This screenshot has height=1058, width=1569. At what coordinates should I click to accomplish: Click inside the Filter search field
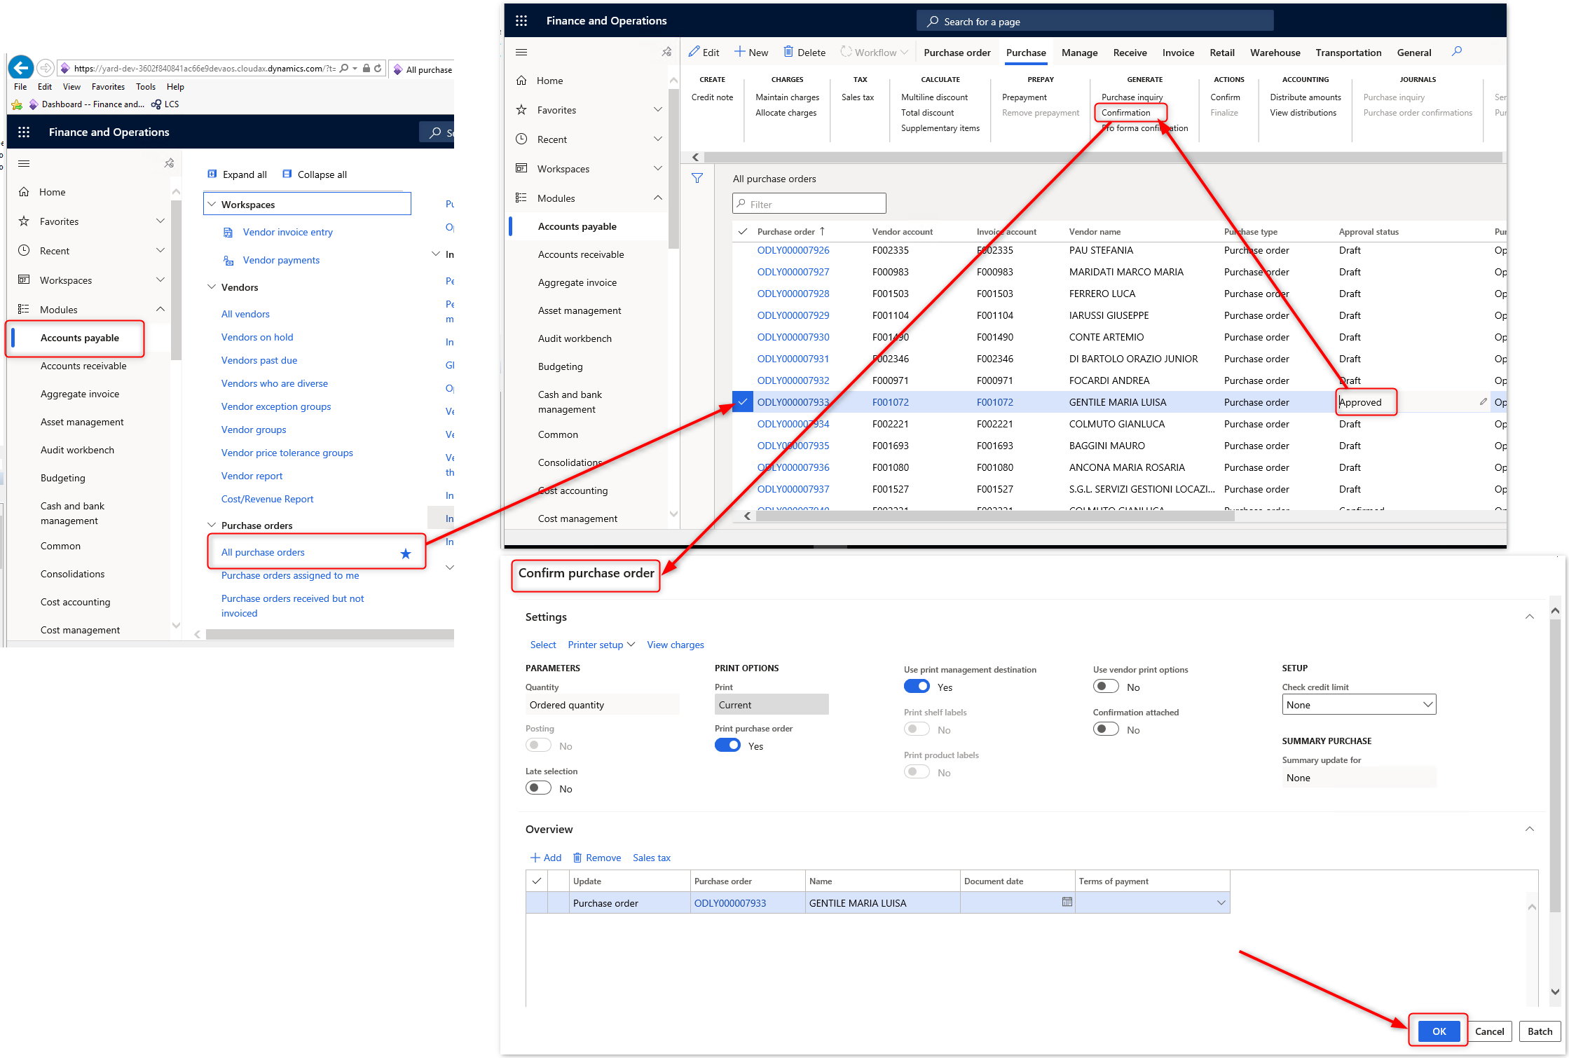pos(809,203)
